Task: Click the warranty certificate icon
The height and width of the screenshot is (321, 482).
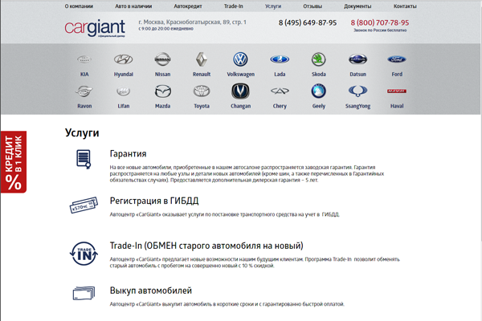Action: coord(83,160)
